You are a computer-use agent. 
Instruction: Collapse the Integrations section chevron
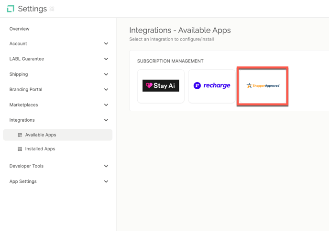[106, 120]
